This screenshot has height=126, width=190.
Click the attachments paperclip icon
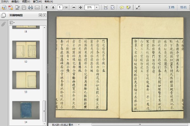(3, 24)
